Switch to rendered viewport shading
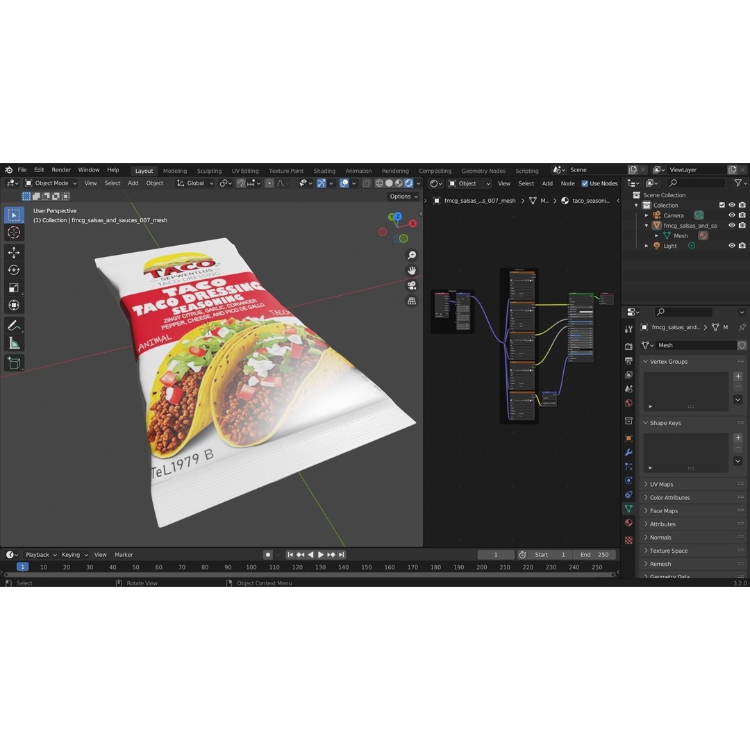750x750 pixels. [x=408, y=183]
